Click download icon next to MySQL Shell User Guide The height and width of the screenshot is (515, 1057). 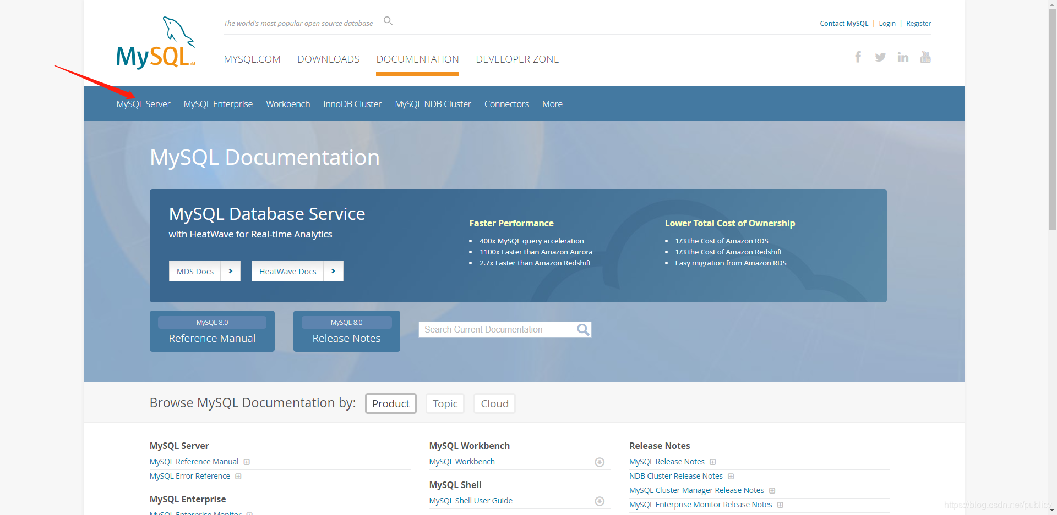(x=600, y=501)
